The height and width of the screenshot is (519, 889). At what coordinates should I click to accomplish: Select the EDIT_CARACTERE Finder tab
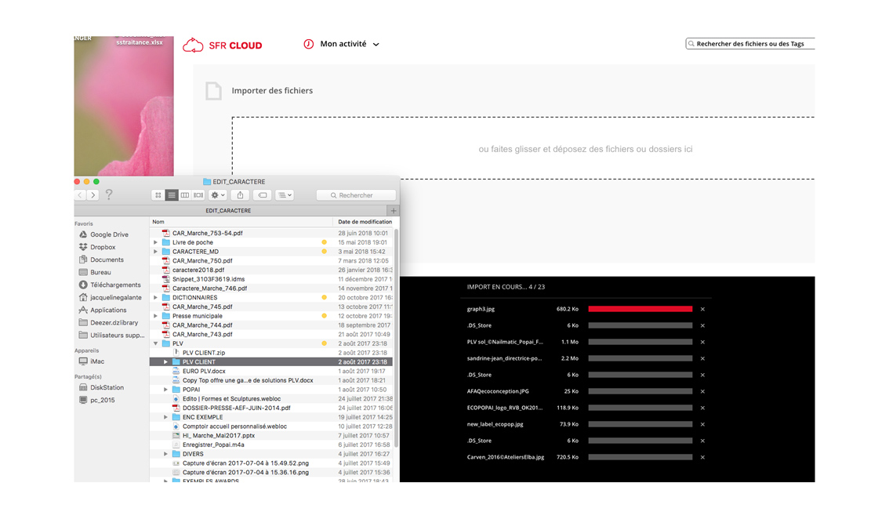[x=228, y=210]
